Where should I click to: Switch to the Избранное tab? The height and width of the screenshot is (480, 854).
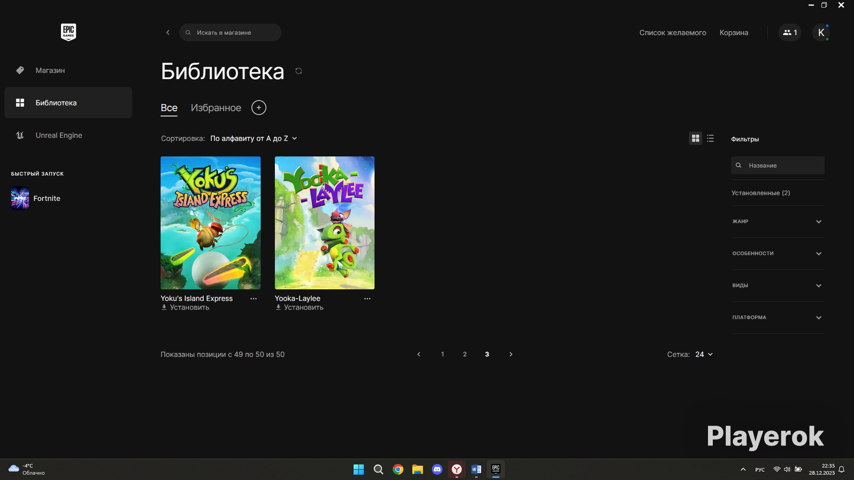(216, 108)
